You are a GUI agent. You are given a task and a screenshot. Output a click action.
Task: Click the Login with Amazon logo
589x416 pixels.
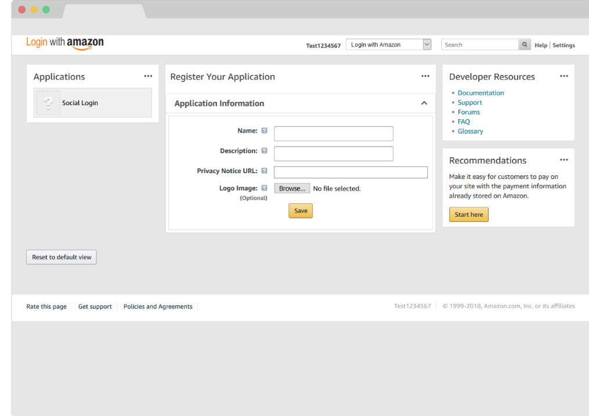coord(65,43)
